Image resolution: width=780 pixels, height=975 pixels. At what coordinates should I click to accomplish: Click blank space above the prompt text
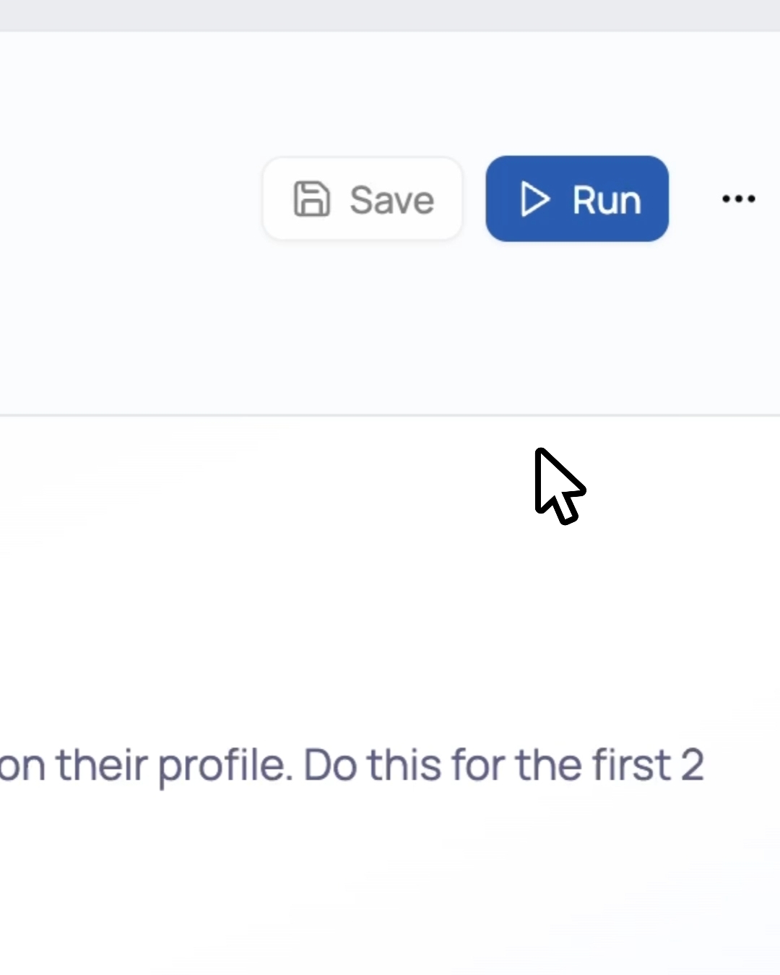289,614
